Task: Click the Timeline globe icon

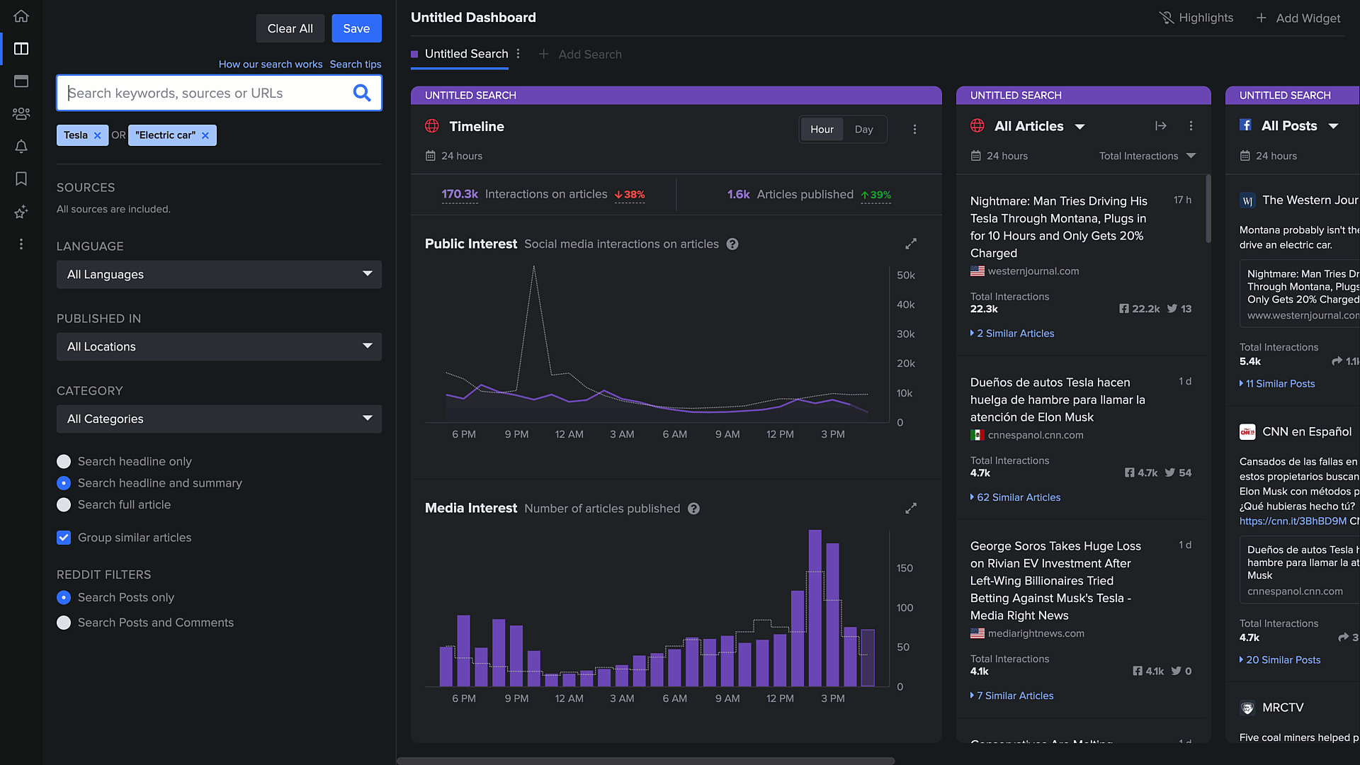Action: point(432,126)
